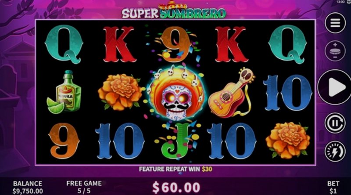Screen dimensions: 351x195
Task: Click the blue 10 in middle row
Action: [x=288, y=93]
